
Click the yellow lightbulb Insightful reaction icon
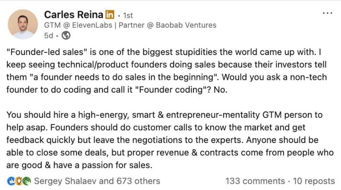19,181
